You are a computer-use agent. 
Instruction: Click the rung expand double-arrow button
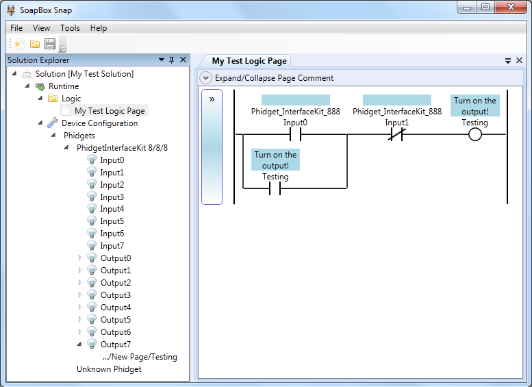[212, 99]
